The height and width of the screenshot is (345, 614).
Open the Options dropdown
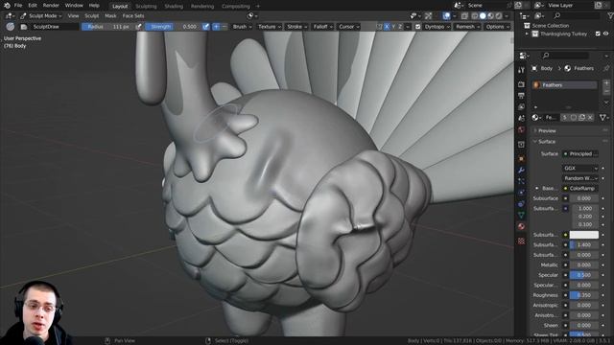[497, 27]
